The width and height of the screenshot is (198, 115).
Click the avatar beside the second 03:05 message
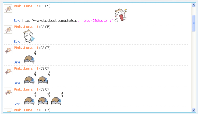tap(8, 29)
